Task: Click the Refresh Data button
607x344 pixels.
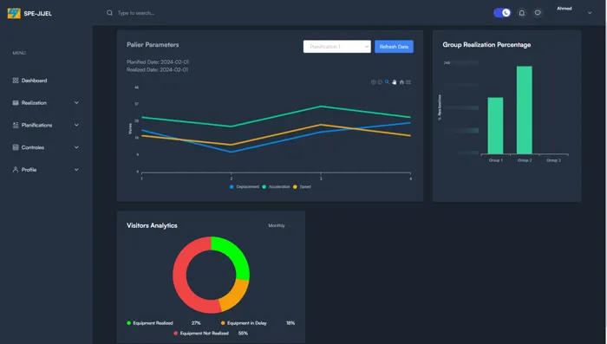Action: tap(394, 47)
